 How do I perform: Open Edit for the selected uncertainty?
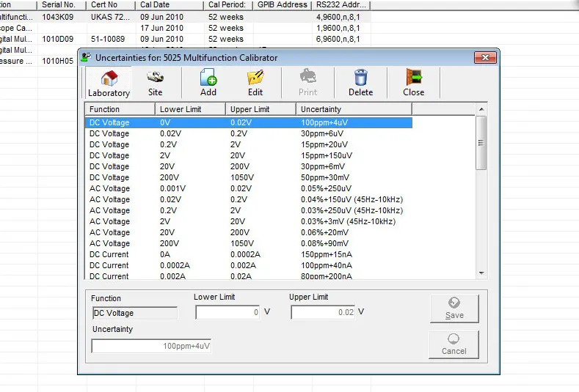[255, 83]
